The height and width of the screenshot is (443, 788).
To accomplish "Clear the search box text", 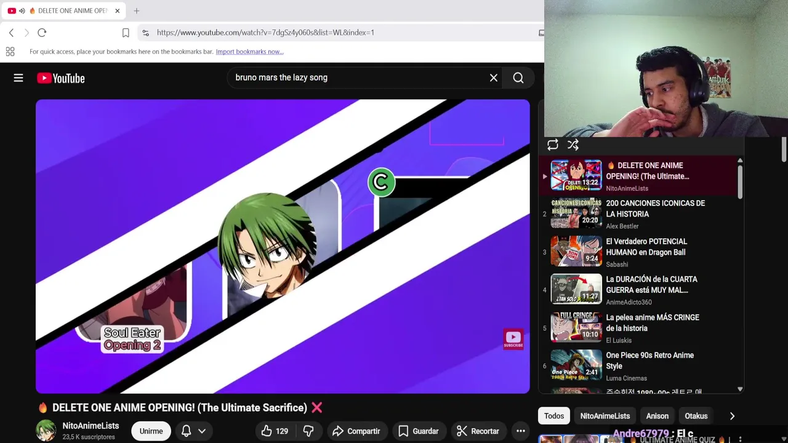I will coord(494,78).
